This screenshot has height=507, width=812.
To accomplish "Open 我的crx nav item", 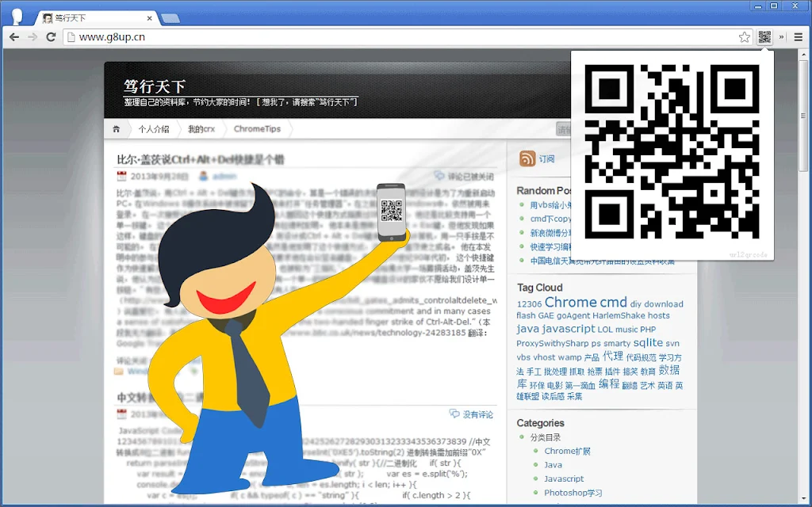I will (x=201, y=129).
